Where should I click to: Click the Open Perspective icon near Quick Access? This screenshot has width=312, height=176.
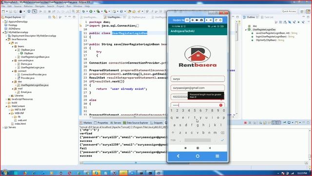click(x=302, y=11)
